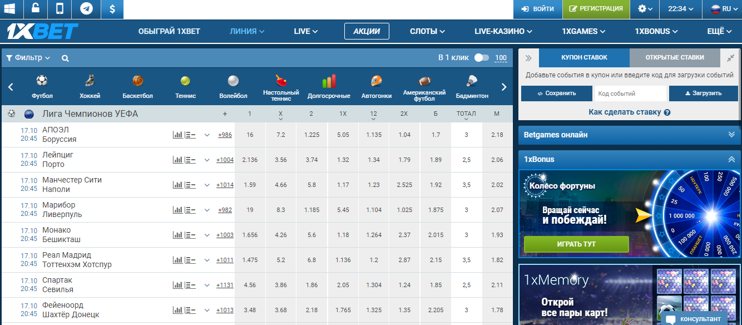The image size is (742, 325).
Task: Click the green Registration button
Action: click(x=596, y=9)
